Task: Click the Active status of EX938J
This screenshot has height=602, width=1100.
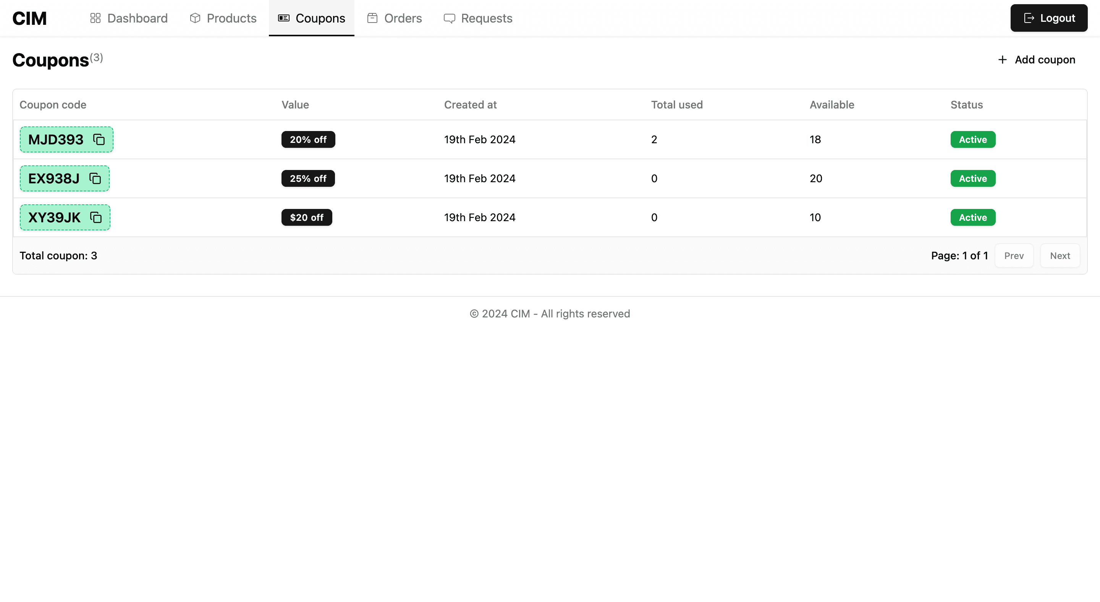Action: point(973,178)
